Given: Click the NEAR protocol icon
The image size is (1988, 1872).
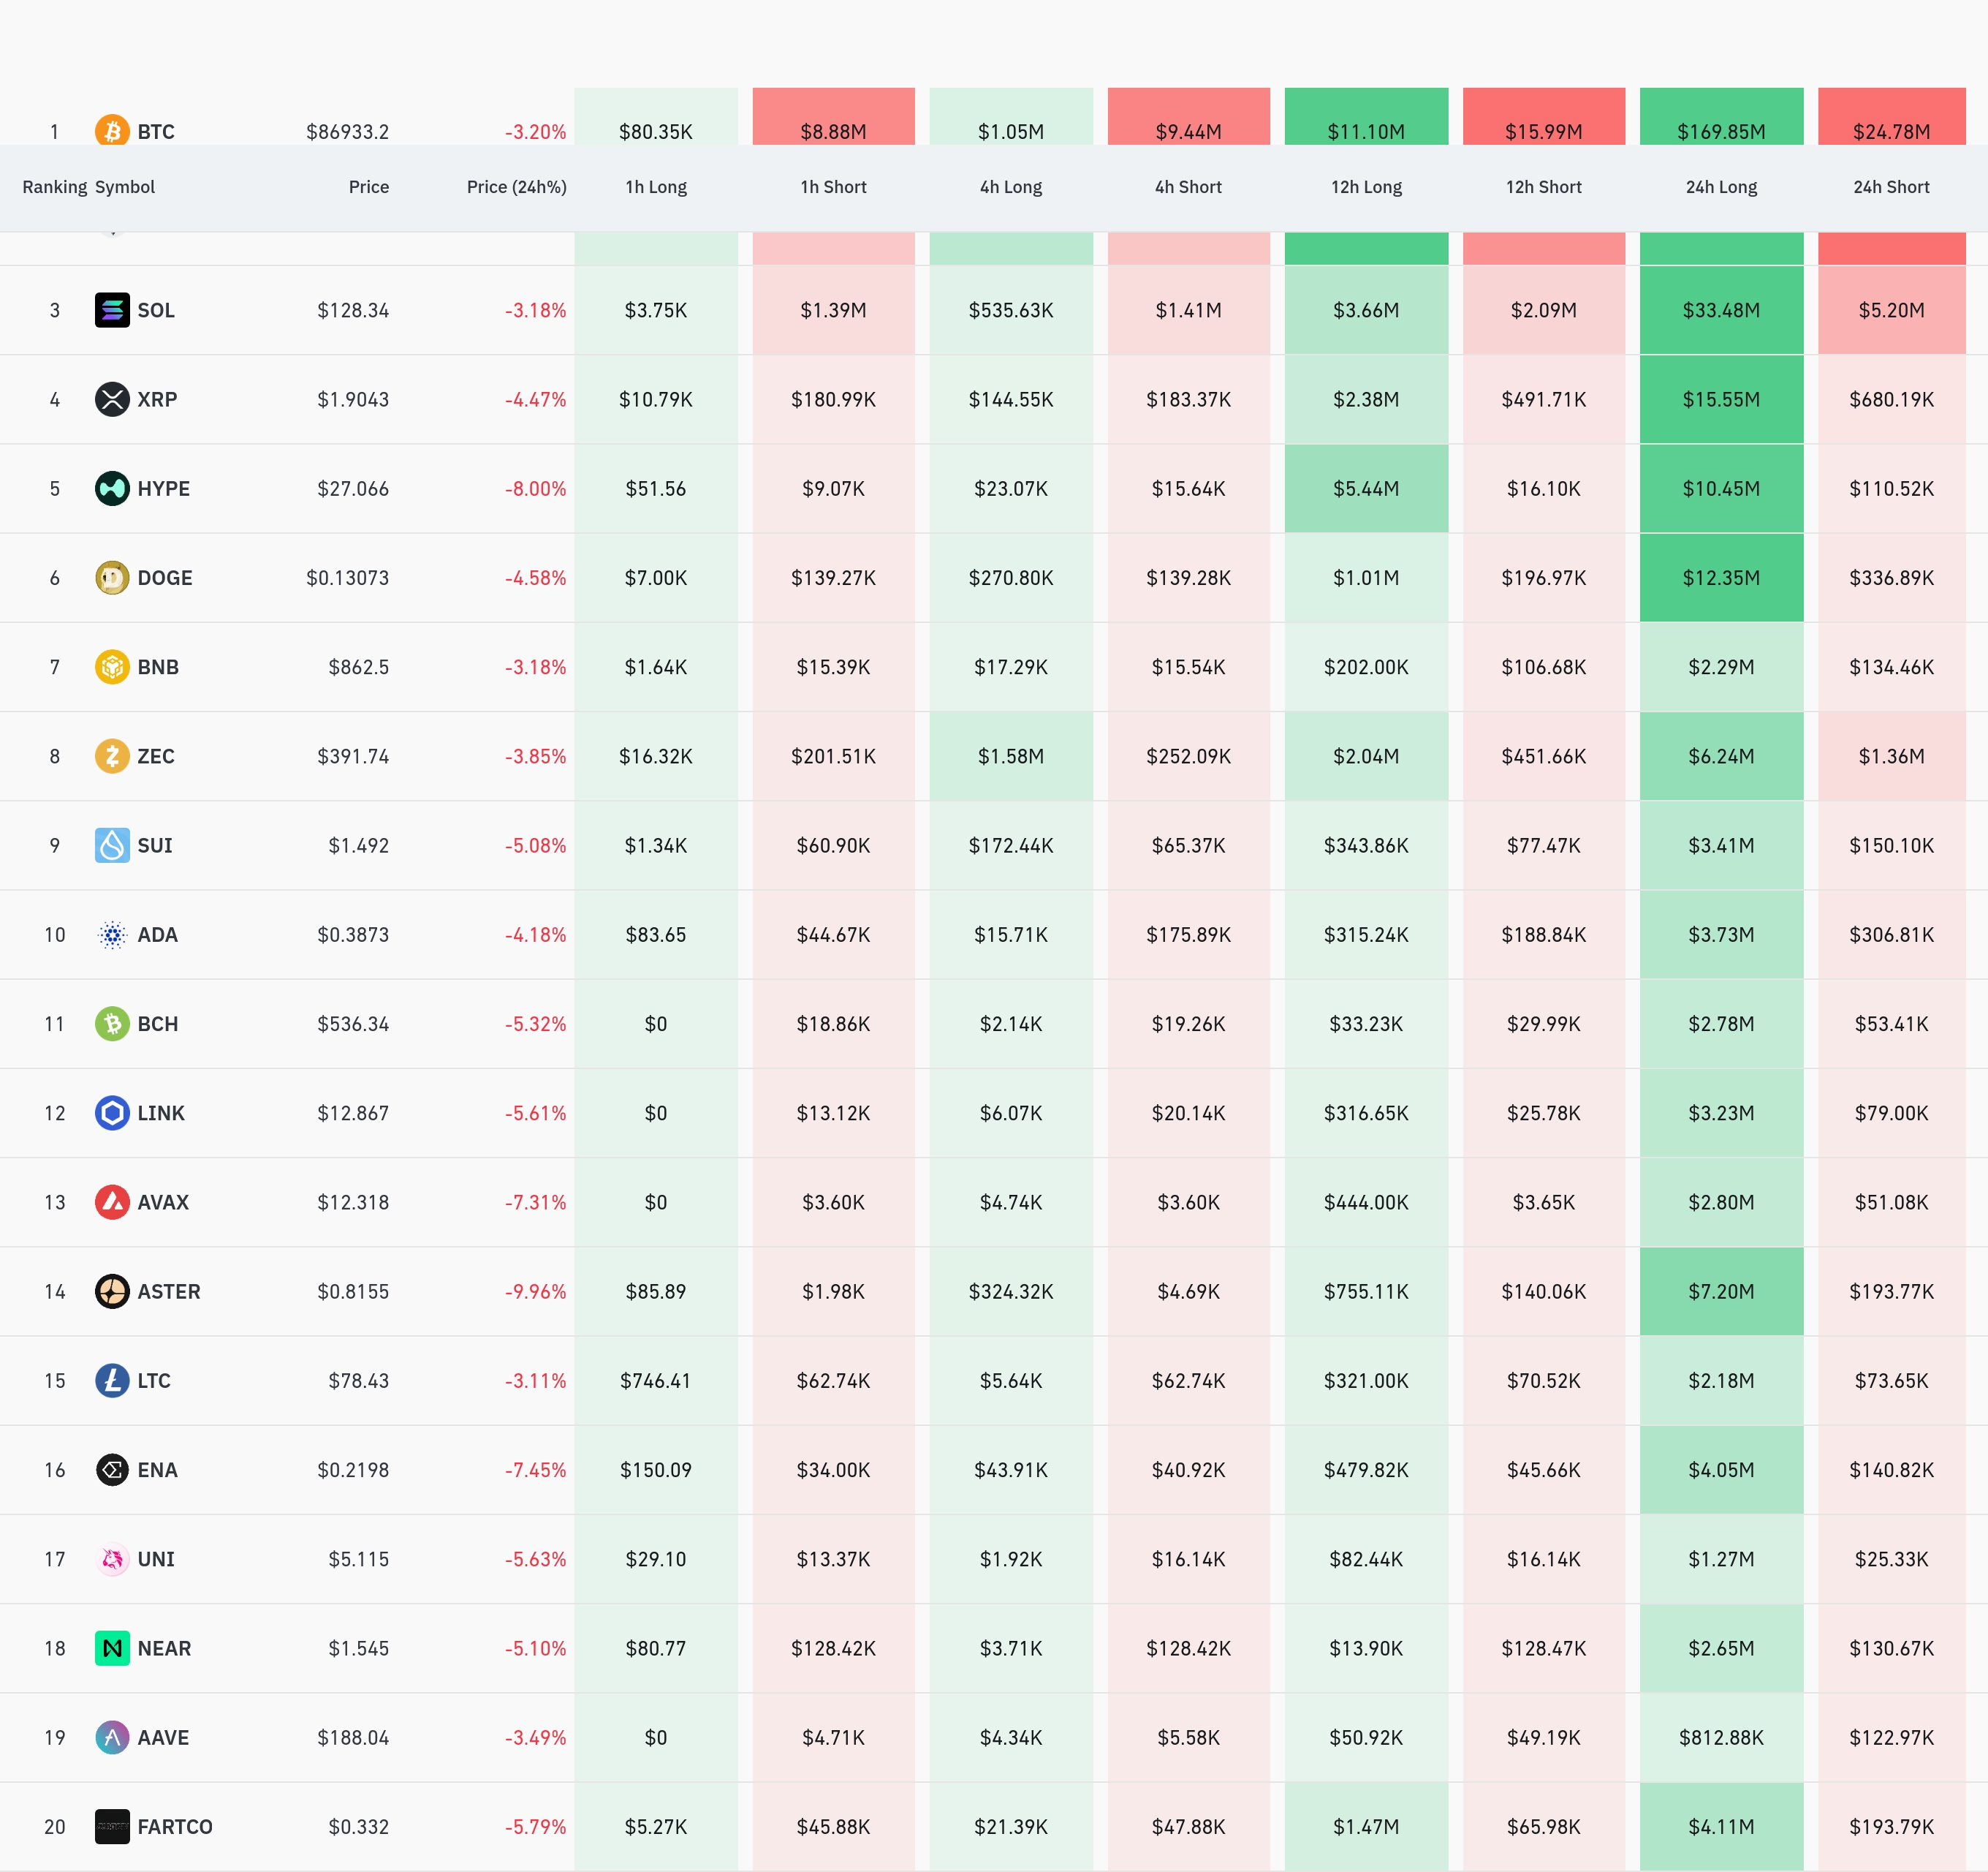Looking at the screenshot, I should click(112, 1648).
